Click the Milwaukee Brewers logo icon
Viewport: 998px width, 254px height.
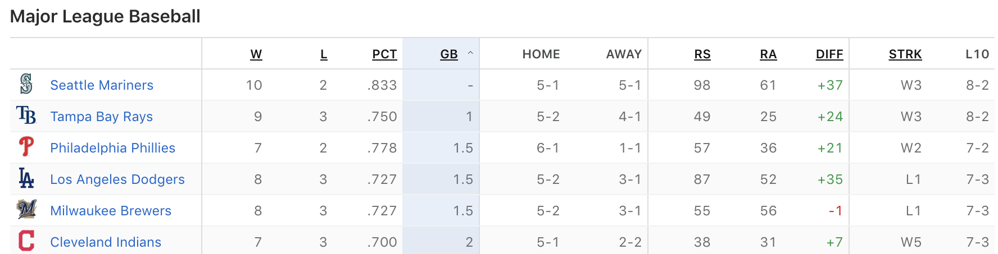click(26, 210)
